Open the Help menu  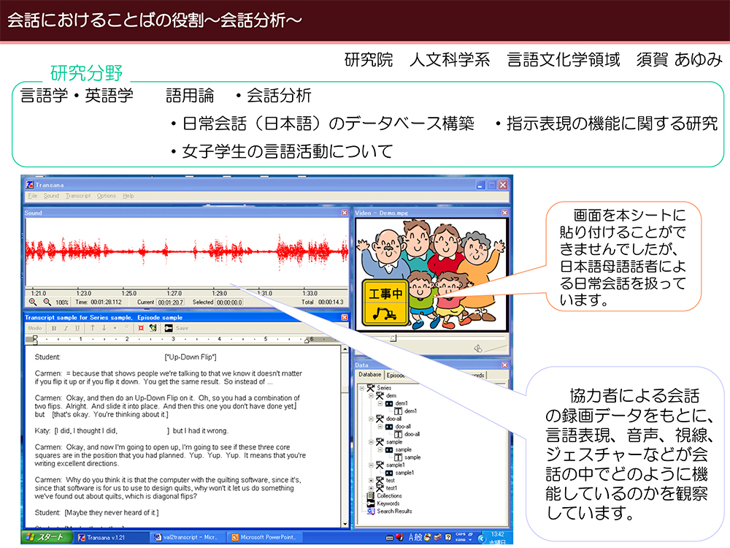pyautogui.click(x=128, y=196)
